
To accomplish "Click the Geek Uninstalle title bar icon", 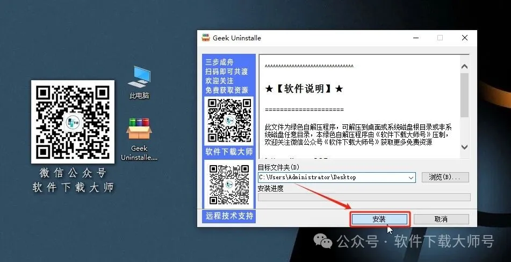I will click(x=205, y=38).
